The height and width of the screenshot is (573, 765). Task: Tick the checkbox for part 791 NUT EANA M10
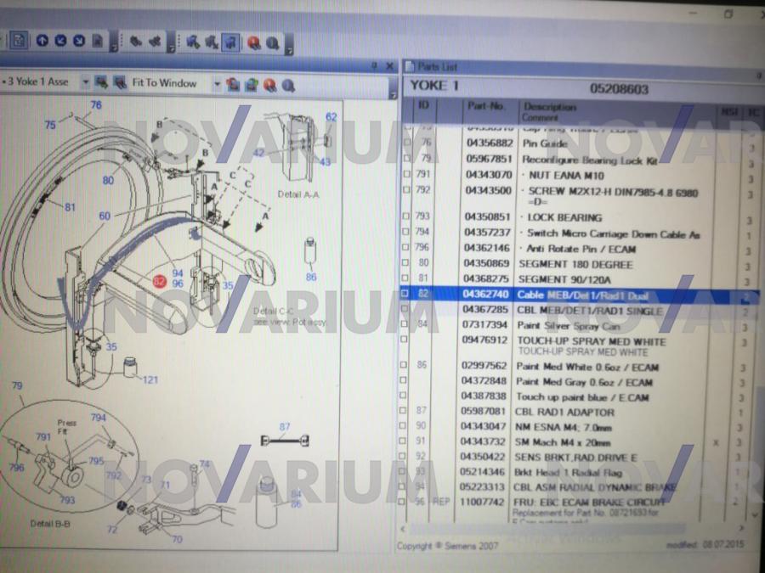(406, 175)
